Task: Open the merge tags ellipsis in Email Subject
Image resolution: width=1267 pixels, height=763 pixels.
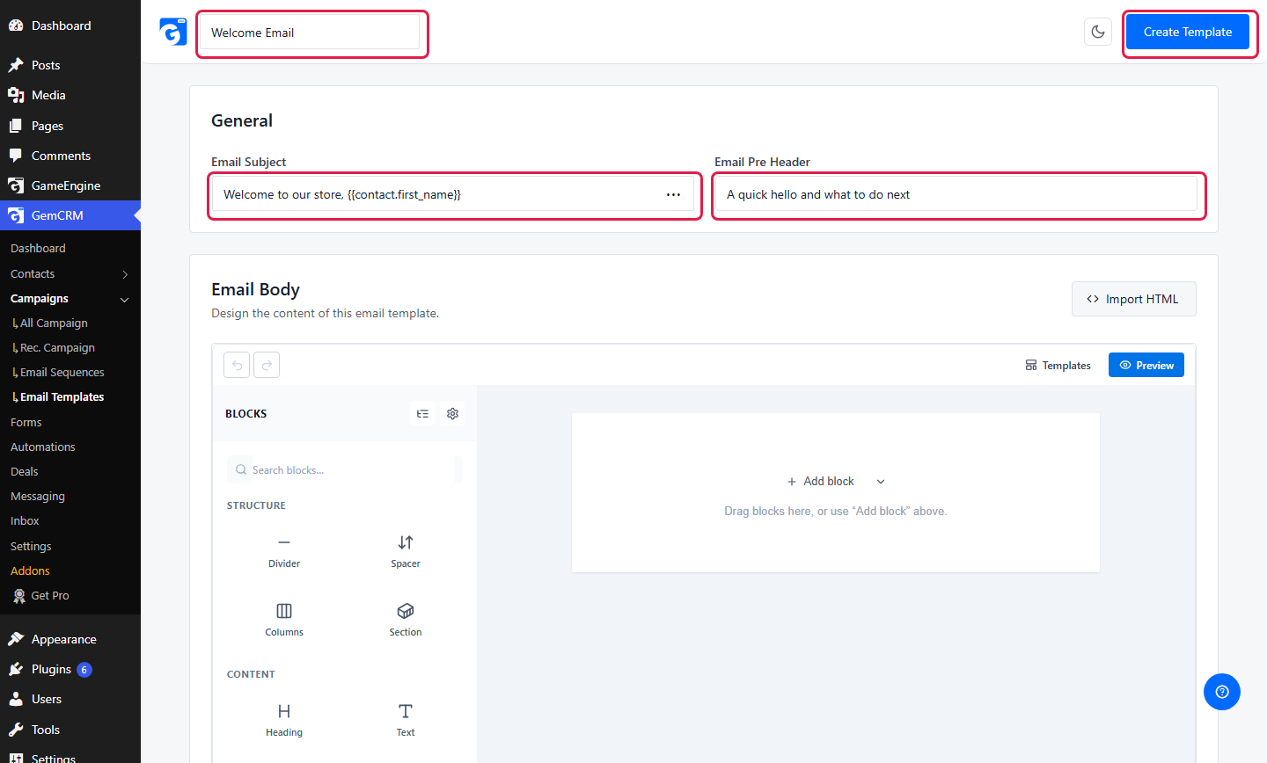Action: [673, 194]
